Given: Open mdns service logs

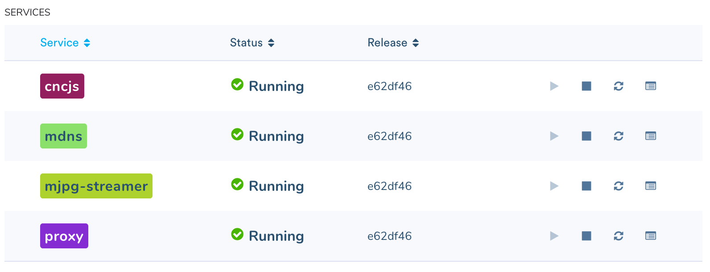Looking at the screenshot, I should tap(650, 136).
